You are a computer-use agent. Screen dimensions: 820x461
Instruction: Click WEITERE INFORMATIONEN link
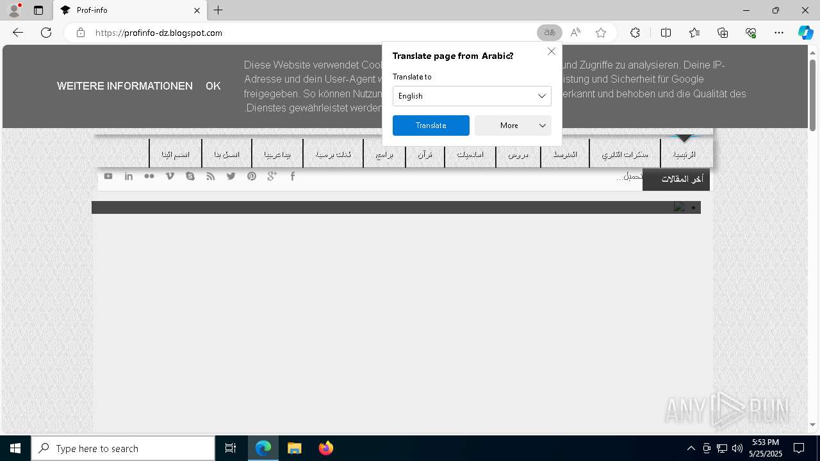coord(125,86)
